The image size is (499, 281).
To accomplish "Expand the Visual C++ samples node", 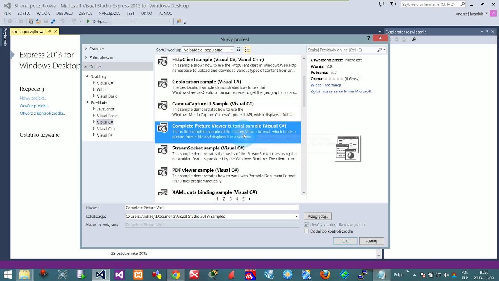I will coord(94,128).
